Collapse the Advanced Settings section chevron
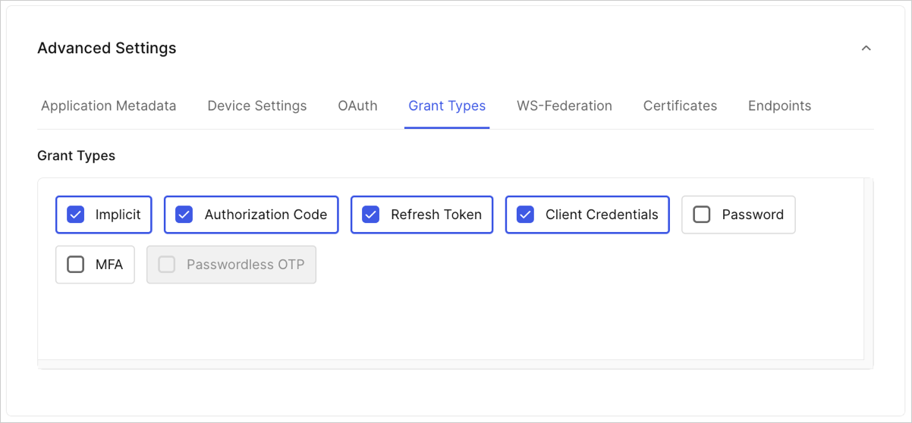The image size is (912, 423). pyautogui.click(x=866, y=49)
